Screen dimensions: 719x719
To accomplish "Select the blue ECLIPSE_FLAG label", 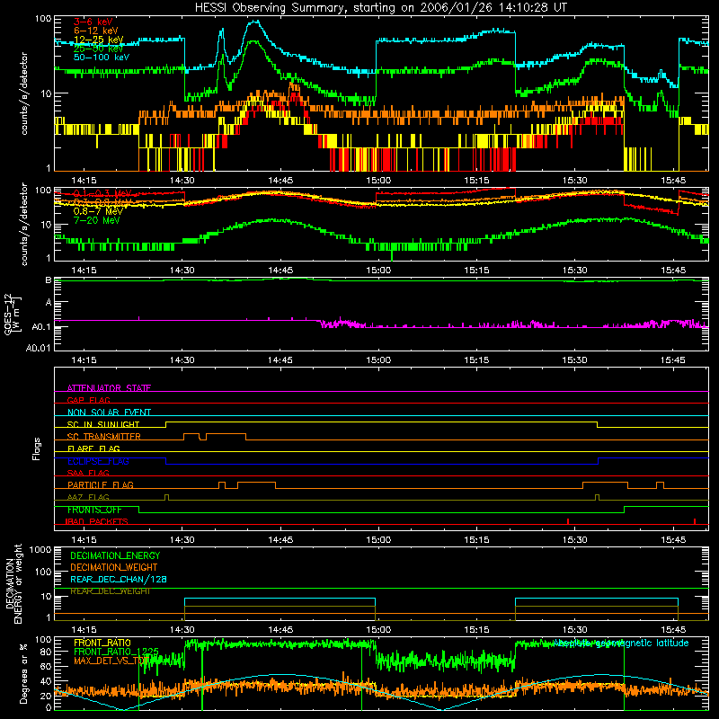I will [98, 461].
